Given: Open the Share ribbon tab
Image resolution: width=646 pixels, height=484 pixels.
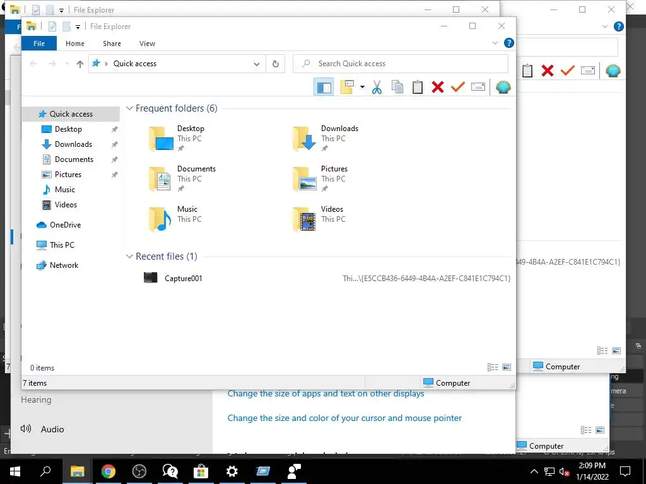Looking at the screenshot, I should tap(112, 43).
